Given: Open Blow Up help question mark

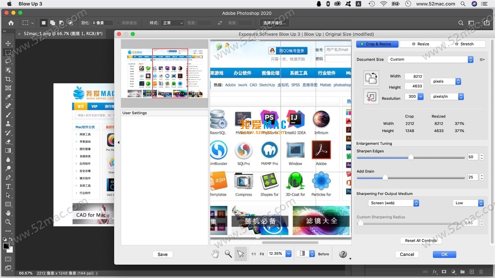Looking at the screenshot, I should [343, 254].
